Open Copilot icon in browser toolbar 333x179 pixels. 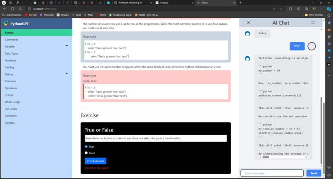coord(329,9)
